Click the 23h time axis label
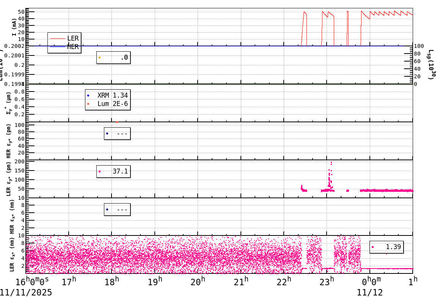The width and height of the screenshot is (440, 297). pos(327,282)
